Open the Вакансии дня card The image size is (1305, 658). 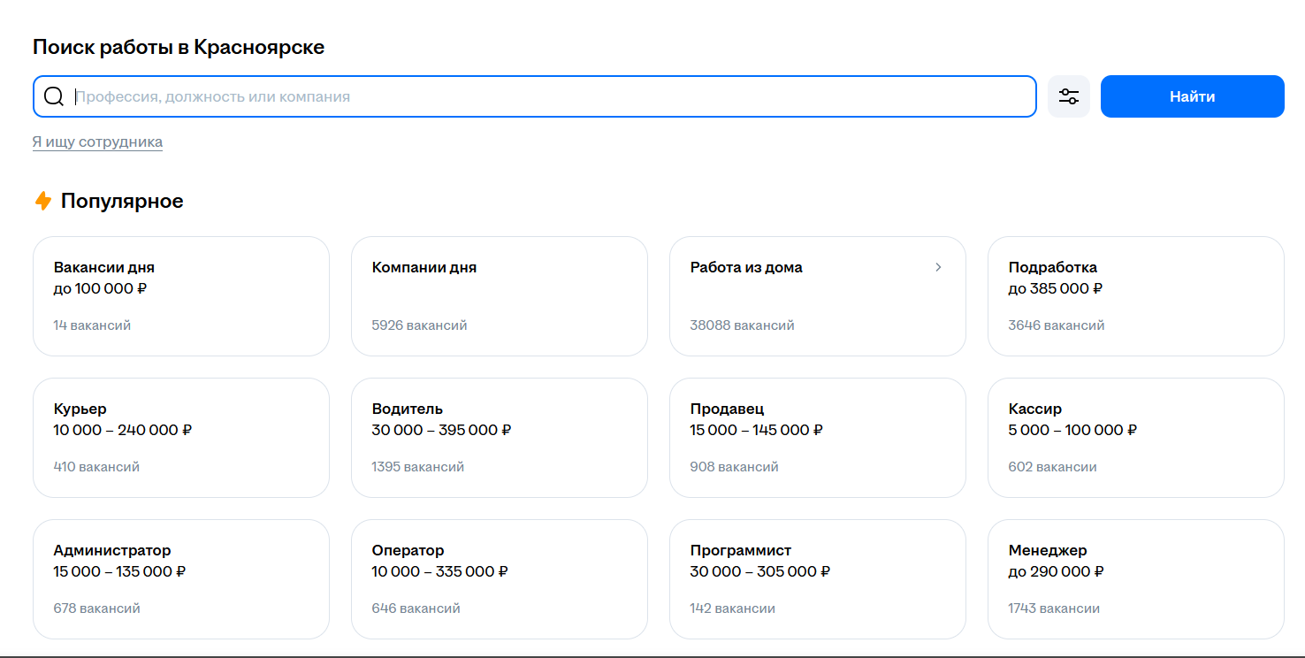pyautogui.click(x=181, y=296)
